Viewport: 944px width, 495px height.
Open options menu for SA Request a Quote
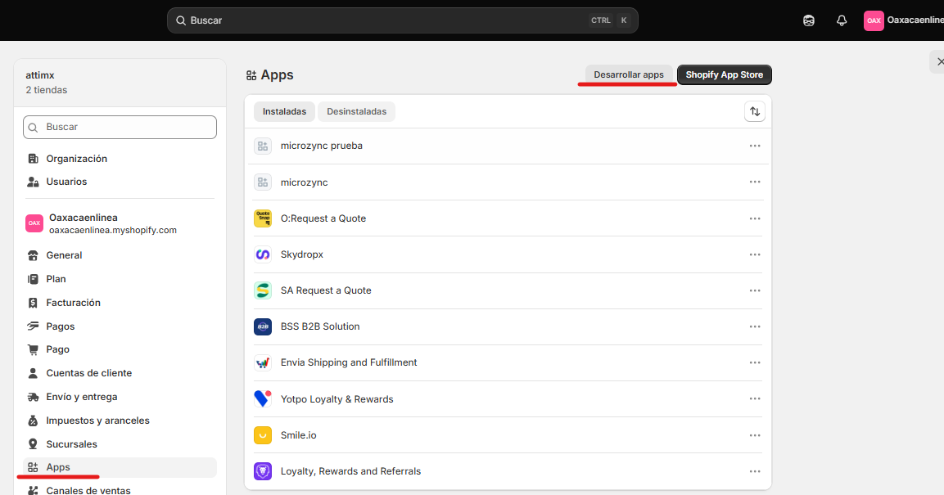point(754,290)
